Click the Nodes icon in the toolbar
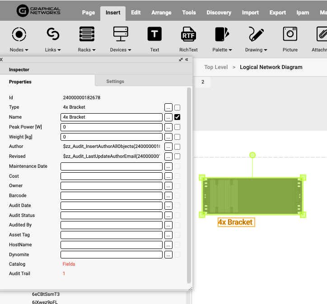Image resolution: width=327 pixels, height=304 pixels. (x=19, y=34)
